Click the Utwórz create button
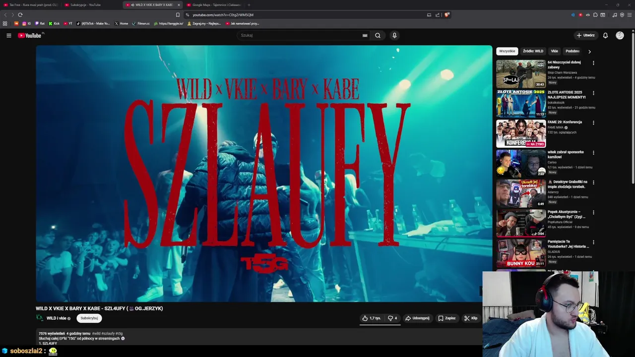 tap(585, 35)
